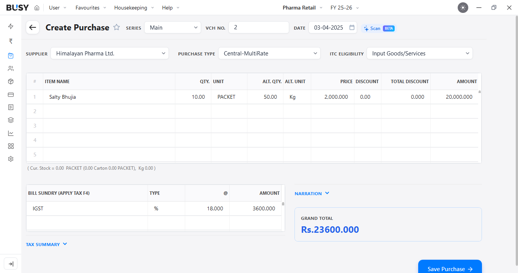Click the % type cell for IGST

(166, 208)
